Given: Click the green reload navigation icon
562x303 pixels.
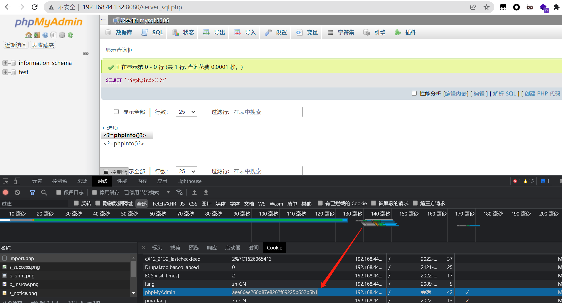Looking at the screenshot, I should 70,35.
